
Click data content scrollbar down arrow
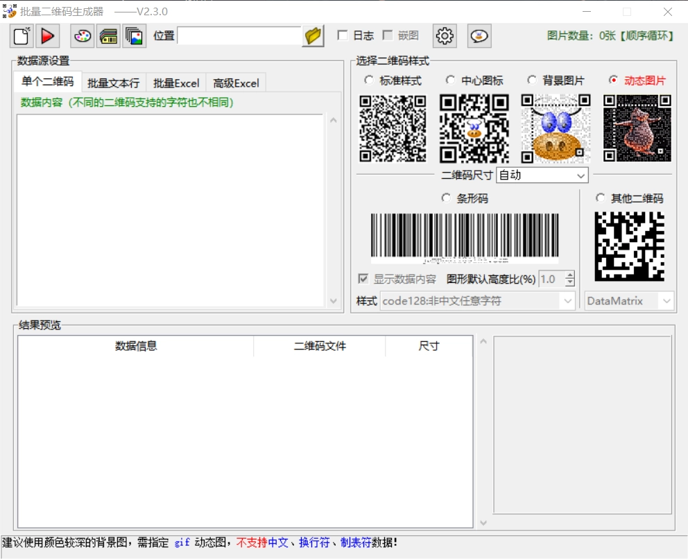[x=334, y=301]
